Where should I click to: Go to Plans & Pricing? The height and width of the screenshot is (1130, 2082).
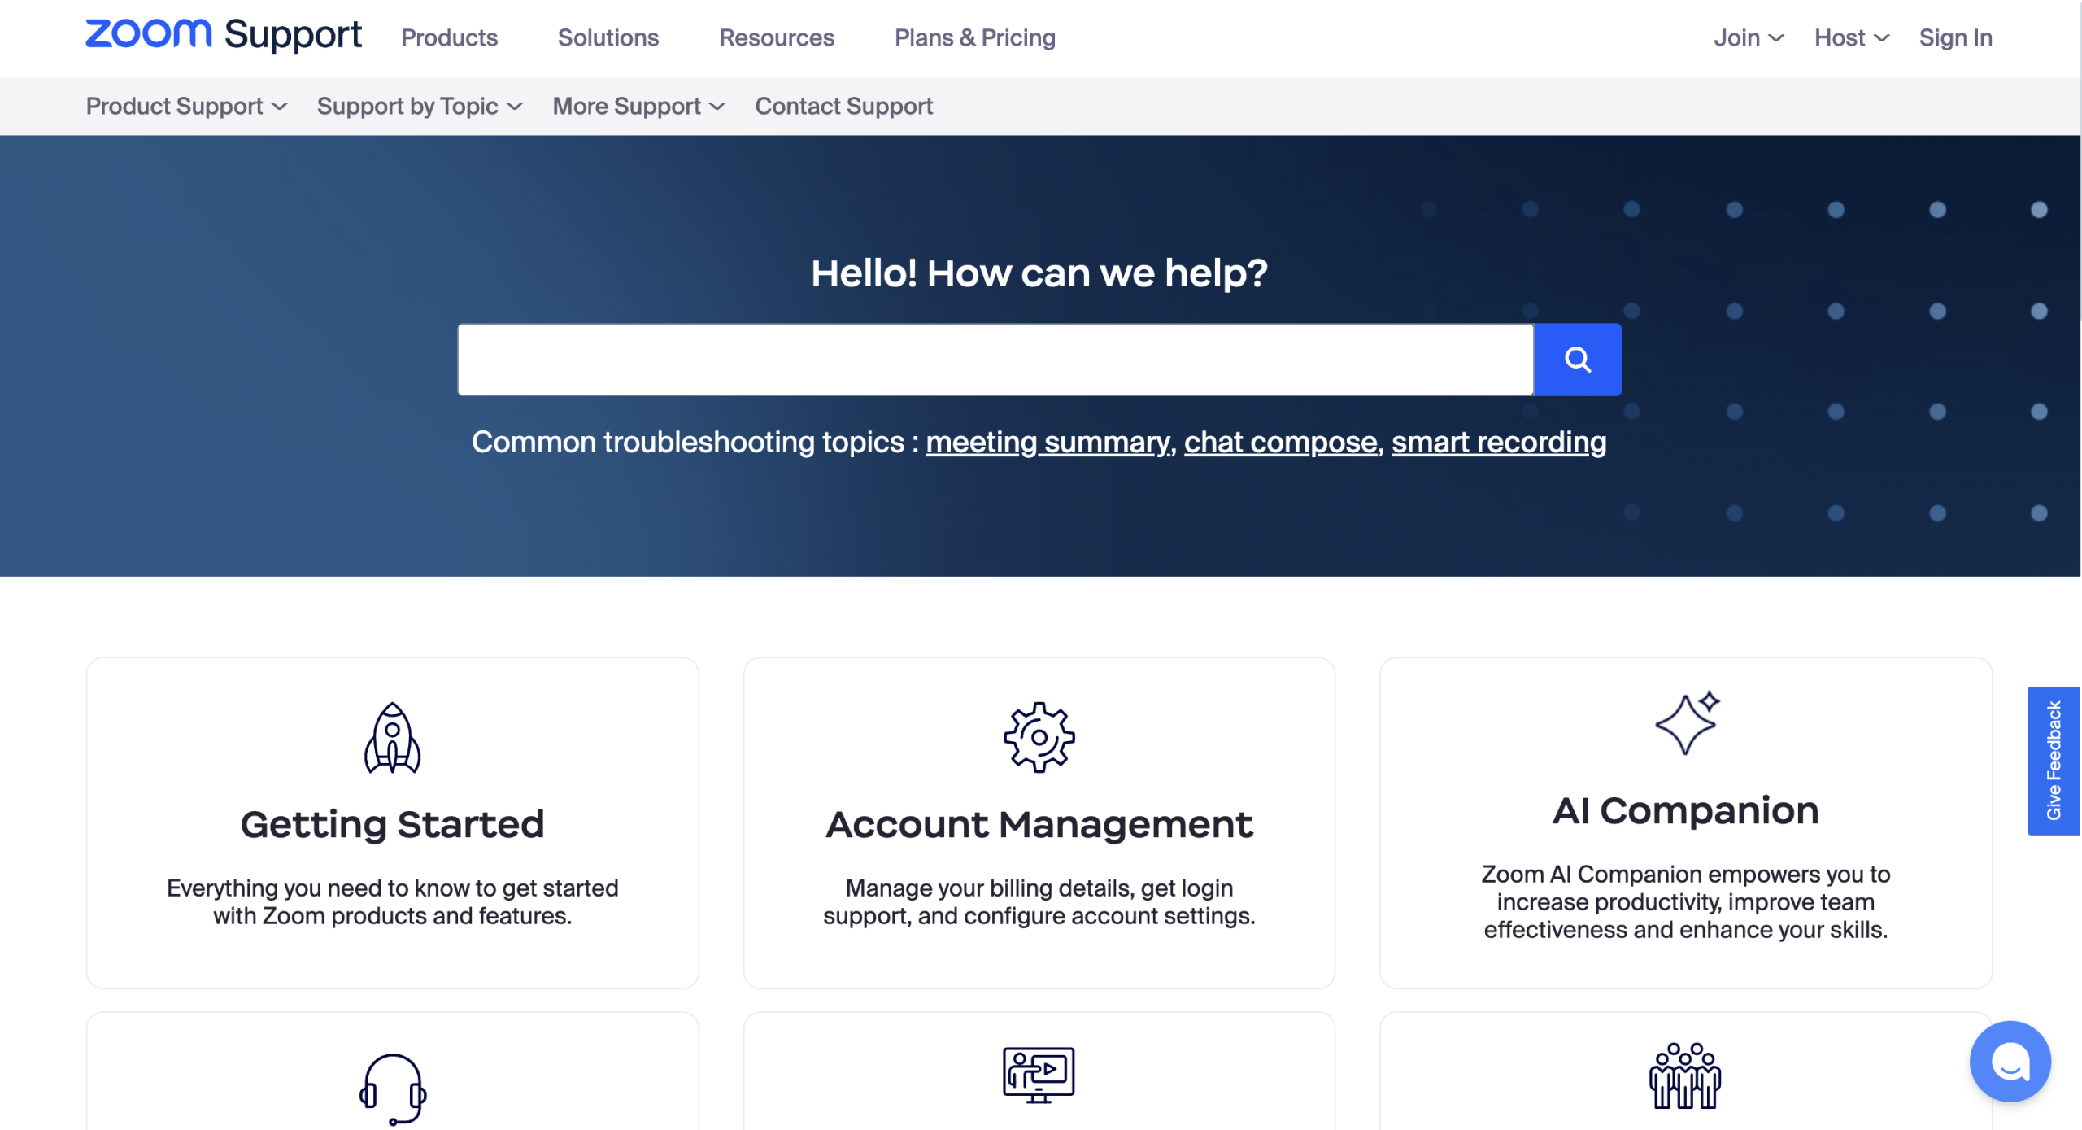pyautogui.click(x=974, y=37)
